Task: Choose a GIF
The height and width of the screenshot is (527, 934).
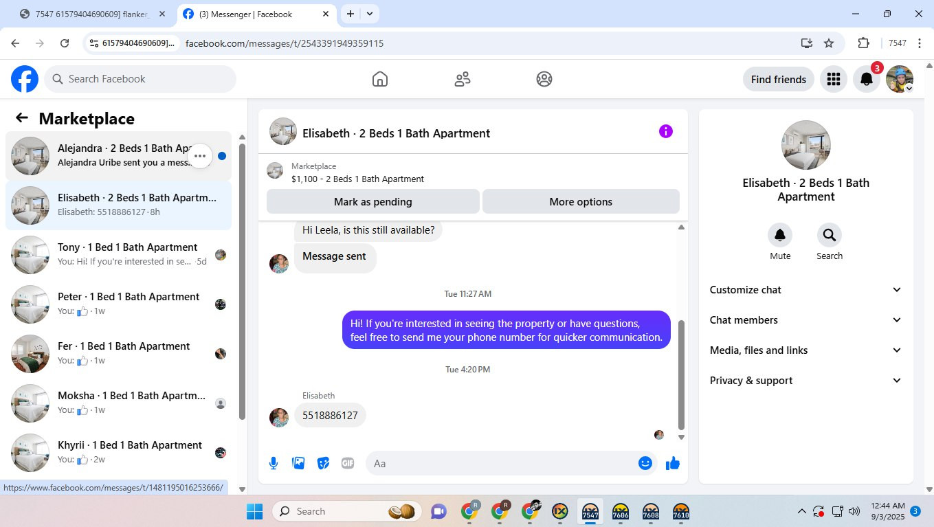Action: coord(348,463)
